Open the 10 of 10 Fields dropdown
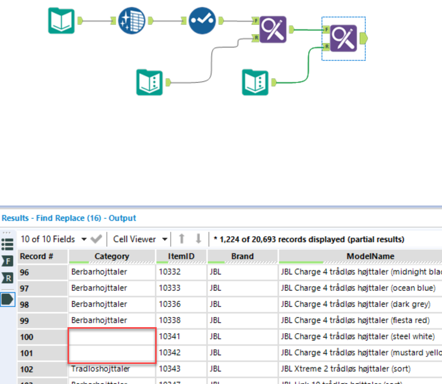This screenshot has height=384, width=442. [x=83, y=239]
